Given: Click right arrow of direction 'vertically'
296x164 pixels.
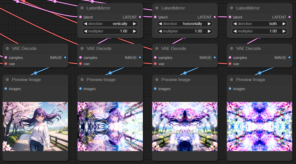Looking at the screenshot, I should point(134,24).
